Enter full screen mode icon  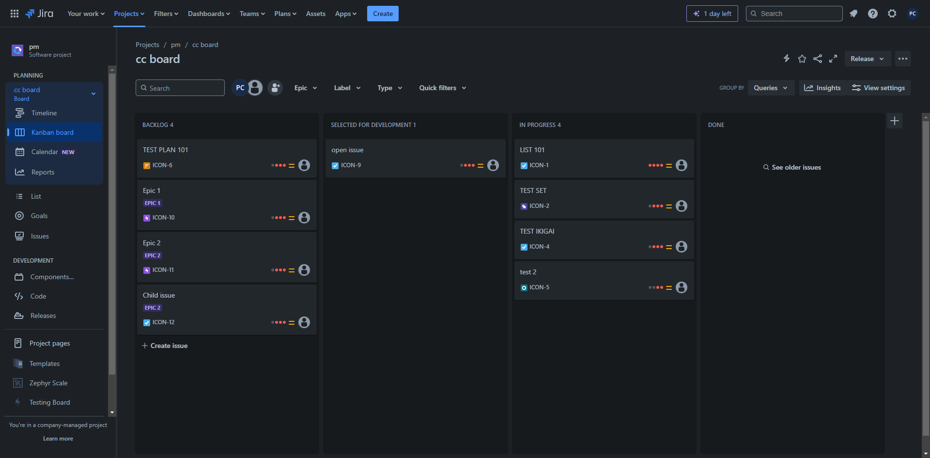point(833,59)
